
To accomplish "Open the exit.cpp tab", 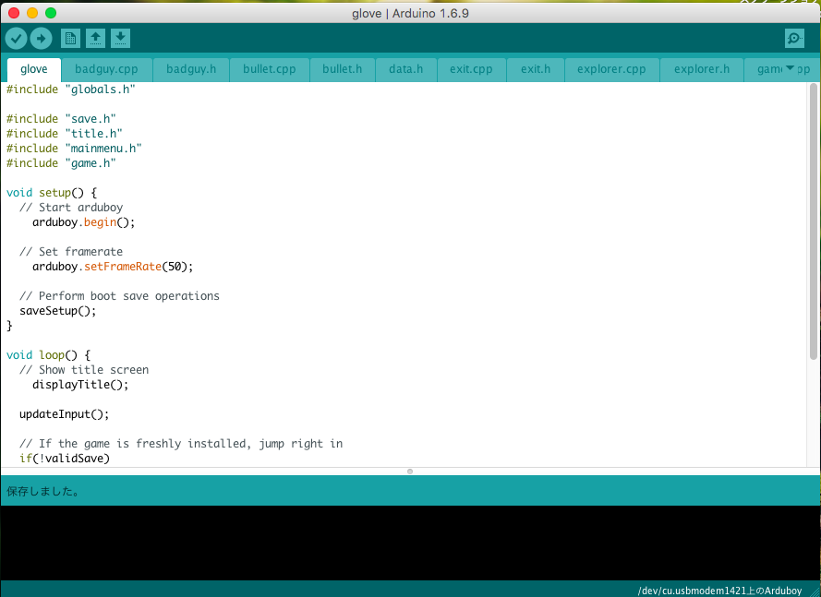I will 471,69.
